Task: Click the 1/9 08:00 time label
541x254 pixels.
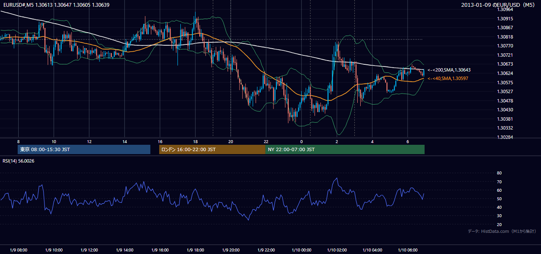Action: click(x=18, y=250)
